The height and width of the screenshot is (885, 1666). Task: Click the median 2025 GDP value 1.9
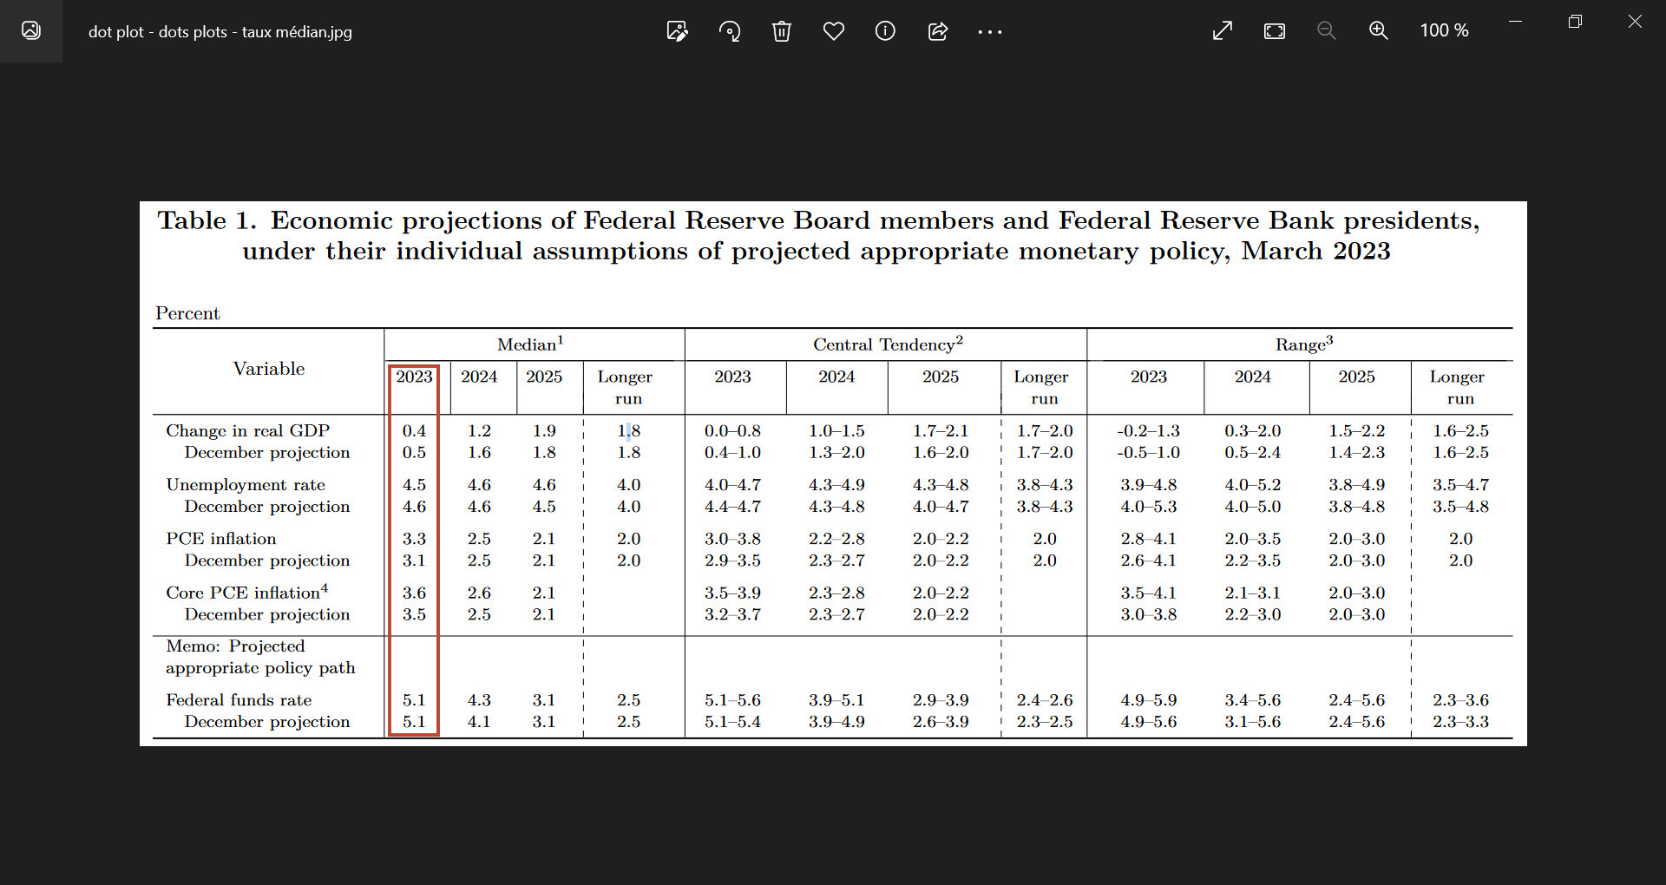tap(544, 430)
